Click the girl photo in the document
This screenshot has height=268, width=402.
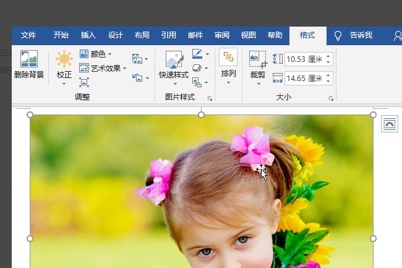202,192
